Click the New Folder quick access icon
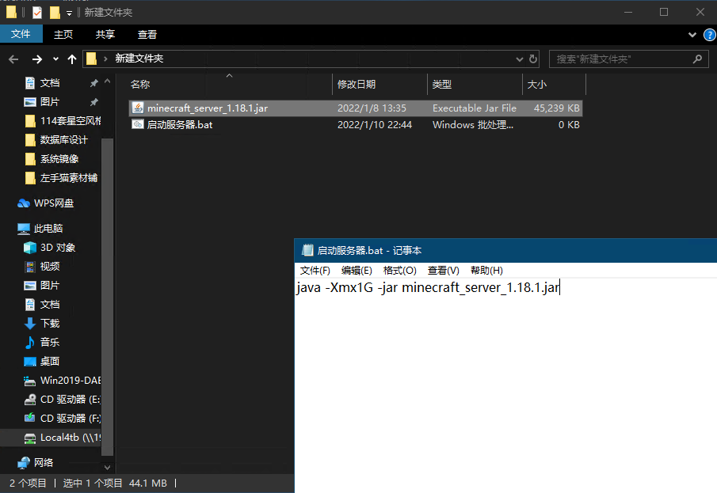Image resolution: width=717 pixels, height=493 pixels. tap(55, 13)
